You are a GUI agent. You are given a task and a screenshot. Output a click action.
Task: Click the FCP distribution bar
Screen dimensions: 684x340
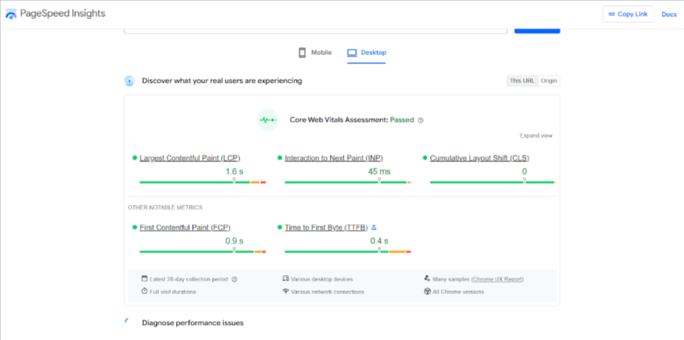coord(203,251)
